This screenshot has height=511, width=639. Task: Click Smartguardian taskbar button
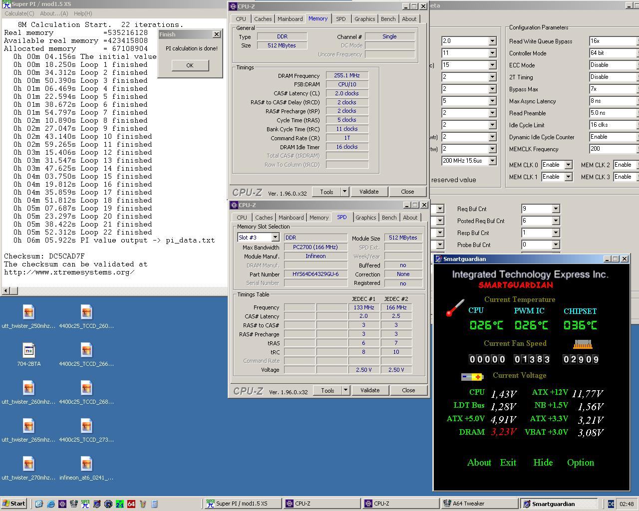[559, 504]
